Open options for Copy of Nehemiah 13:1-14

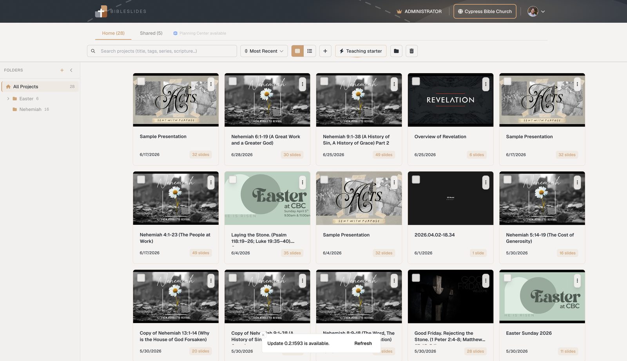coord(211,281)
